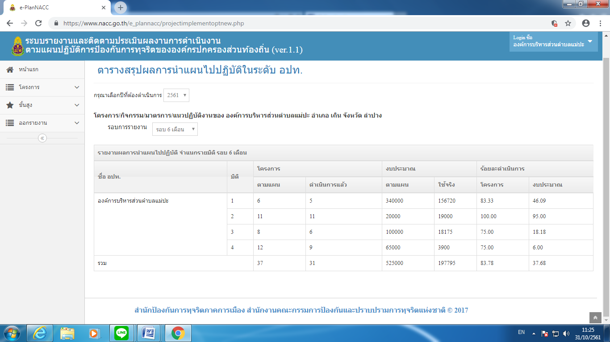Viewport: 610px width, 342px height.
Task: Expand the ออกรายงาน sidebar menu
Action: [x=42, y=123]
